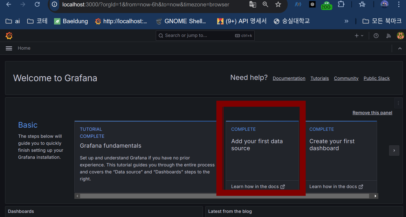Click the green 200 badge extension icon
Image resolution: width=406 pixels, height=217 pixels.
(x=327, y=5)
